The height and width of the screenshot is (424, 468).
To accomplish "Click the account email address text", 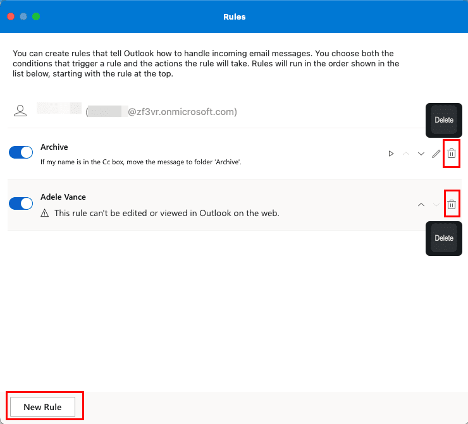I will pyautogui.click(x=161, y=112).
